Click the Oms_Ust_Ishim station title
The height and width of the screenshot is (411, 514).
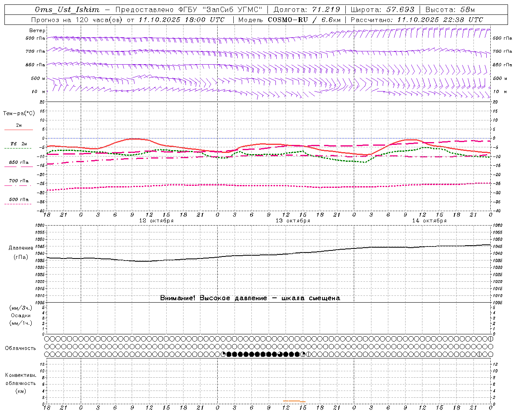(67, 10)
